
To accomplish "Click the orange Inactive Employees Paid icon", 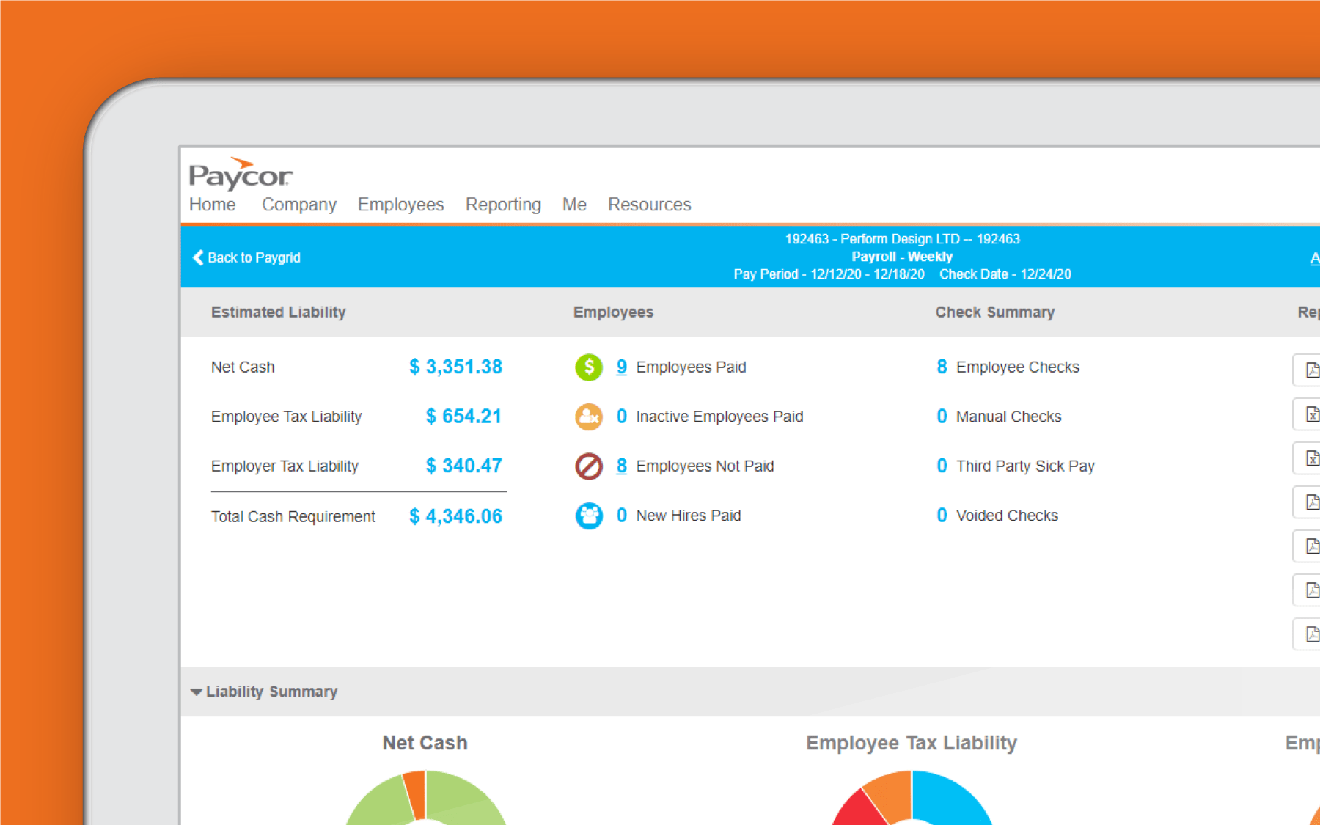I will (589, 417).
